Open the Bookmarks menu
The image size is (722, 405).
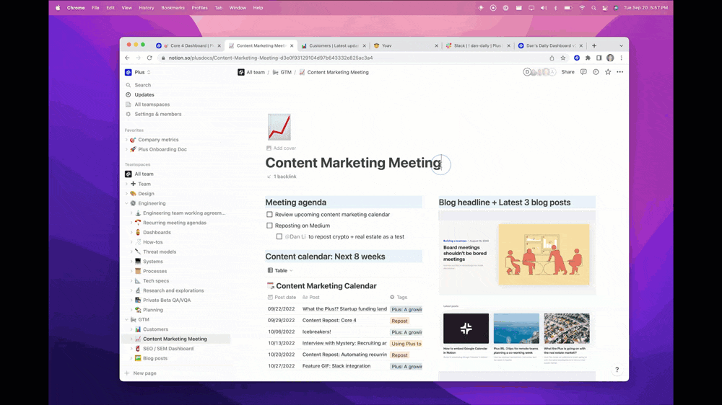pyautogui.click(x=173, y=8)
